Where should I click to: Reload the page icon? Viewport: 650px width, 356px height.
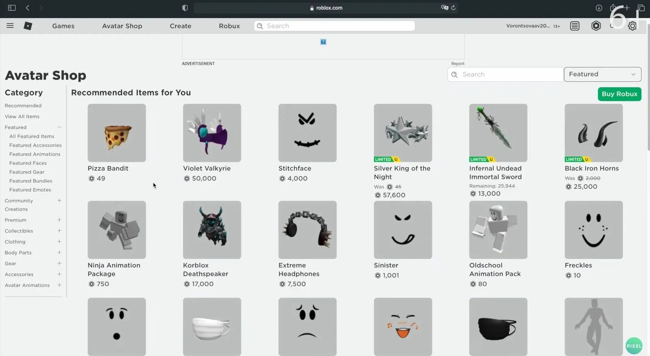tap(453, 8)
